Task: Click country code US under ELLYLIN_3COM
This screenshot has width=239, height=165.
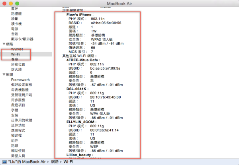Action: [93, 138]
